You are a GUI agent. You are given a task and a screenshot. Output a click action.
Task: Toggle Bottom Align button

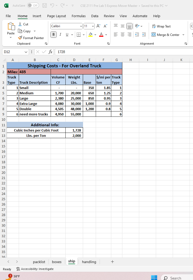click(129, 26)
